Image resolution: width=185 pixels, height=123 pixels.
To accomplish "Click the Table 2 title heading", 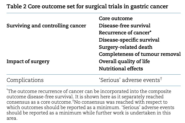I will coord(87,6).
